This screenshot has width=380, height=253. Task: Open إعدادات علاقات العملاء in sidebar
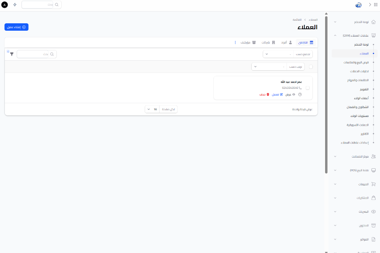[x=355, y=143]
